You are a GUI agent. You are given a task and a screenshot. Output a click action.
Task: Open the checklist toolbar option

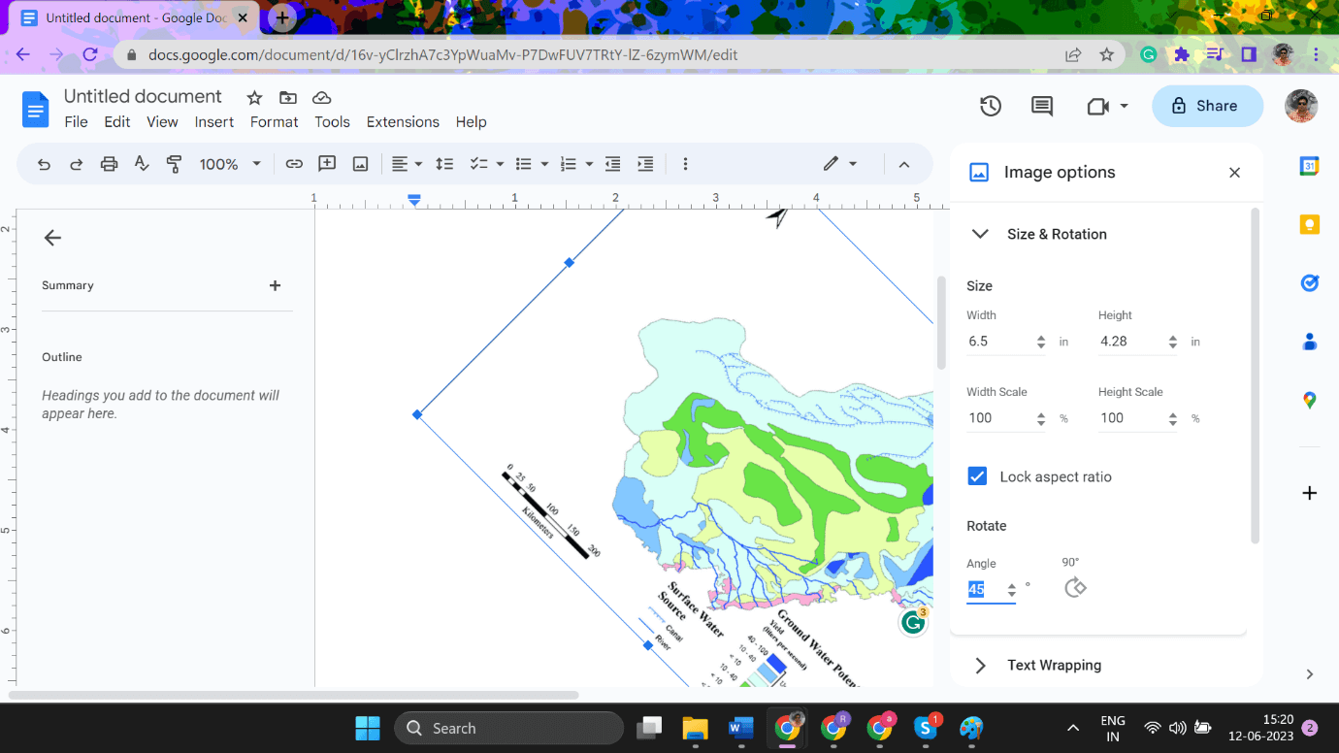(x=478, y=164)
